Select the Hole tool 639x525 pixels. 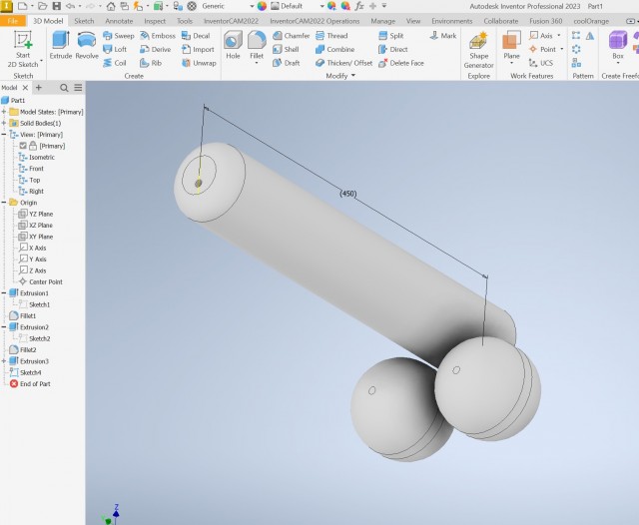[233, 45]
